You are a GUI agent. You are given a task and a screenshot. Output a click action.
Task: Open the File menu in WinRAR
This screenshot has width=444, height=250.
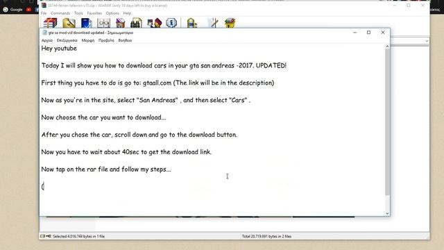44,13
